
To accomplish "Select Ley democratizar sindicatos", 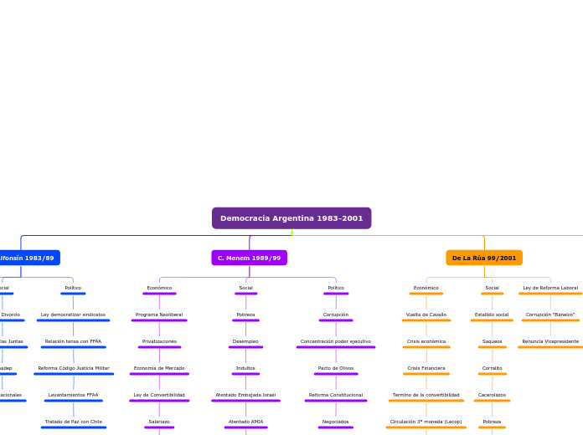I will [x=73, y=315].
